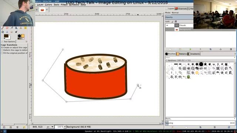Lower the selected layer
The width and height of the screenshot is (237, 133).
[x=200, y=49]
